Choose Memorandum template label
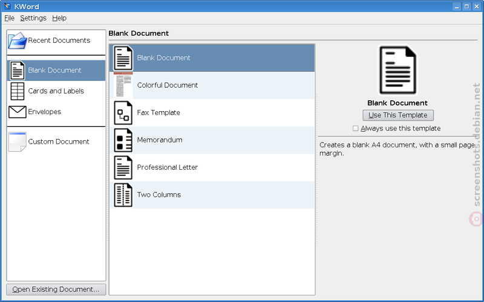This screenshot has width=484, height=302. click(160, 140)
